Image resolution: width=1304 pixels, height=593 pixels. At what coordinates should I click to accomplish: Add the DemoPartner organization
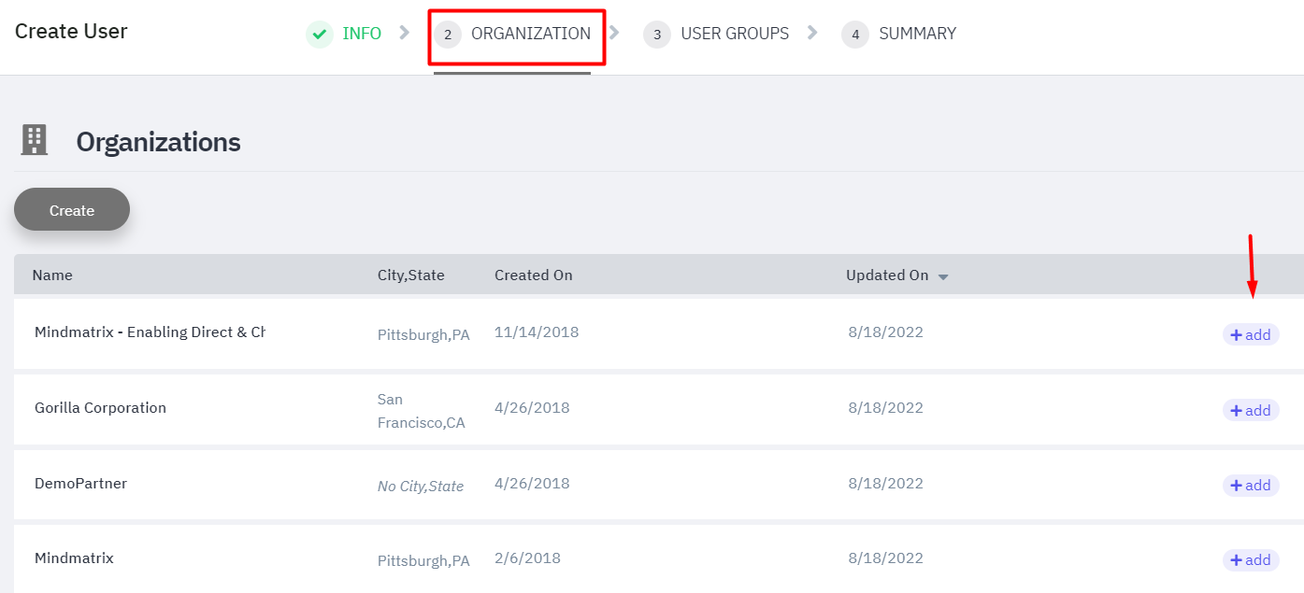[x=1251, y=485]
